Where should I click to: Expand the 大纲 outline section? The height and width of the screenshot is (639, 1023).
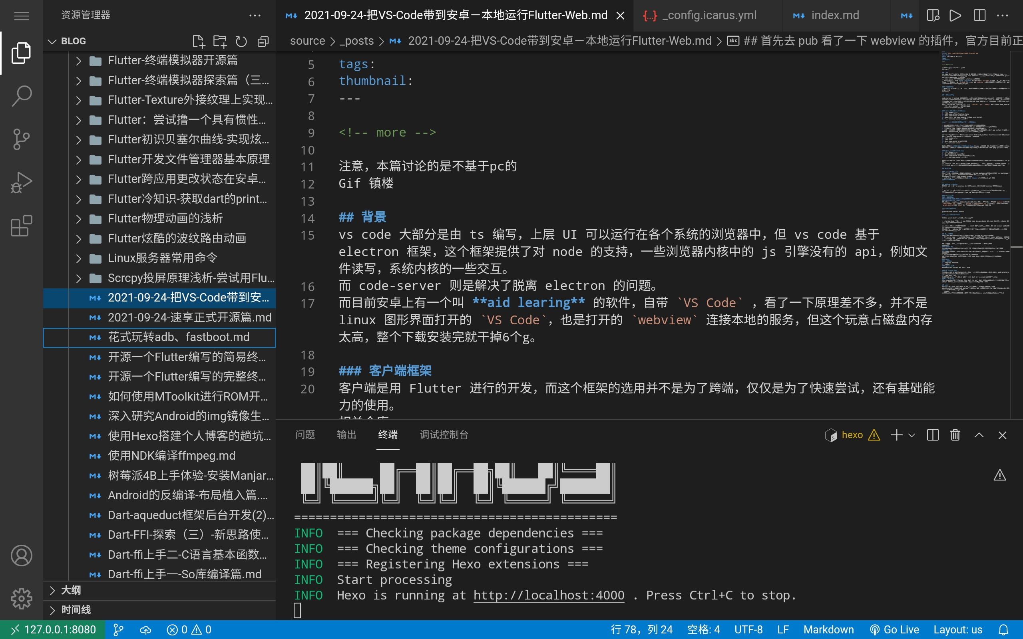[x=71, y=590]
